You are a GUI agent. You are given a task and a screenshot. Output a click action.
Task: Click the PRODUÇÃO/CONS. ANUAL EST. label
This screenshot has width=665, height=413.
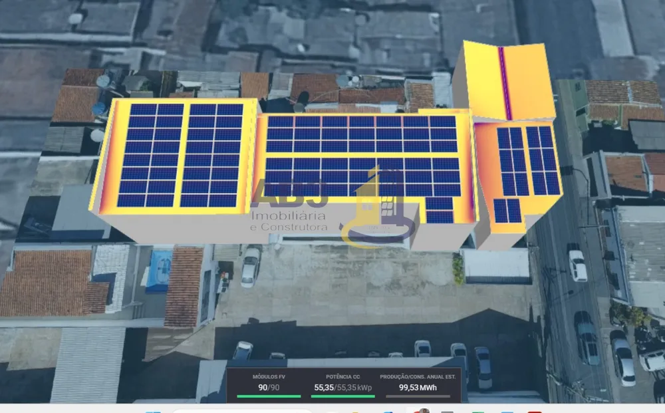point(418,376)
